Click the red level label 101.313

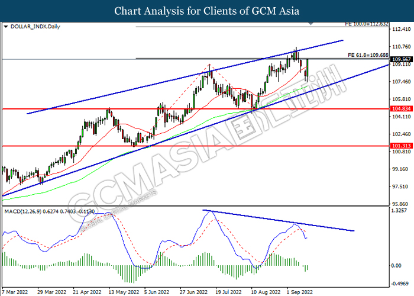click(x=402, y=146)
